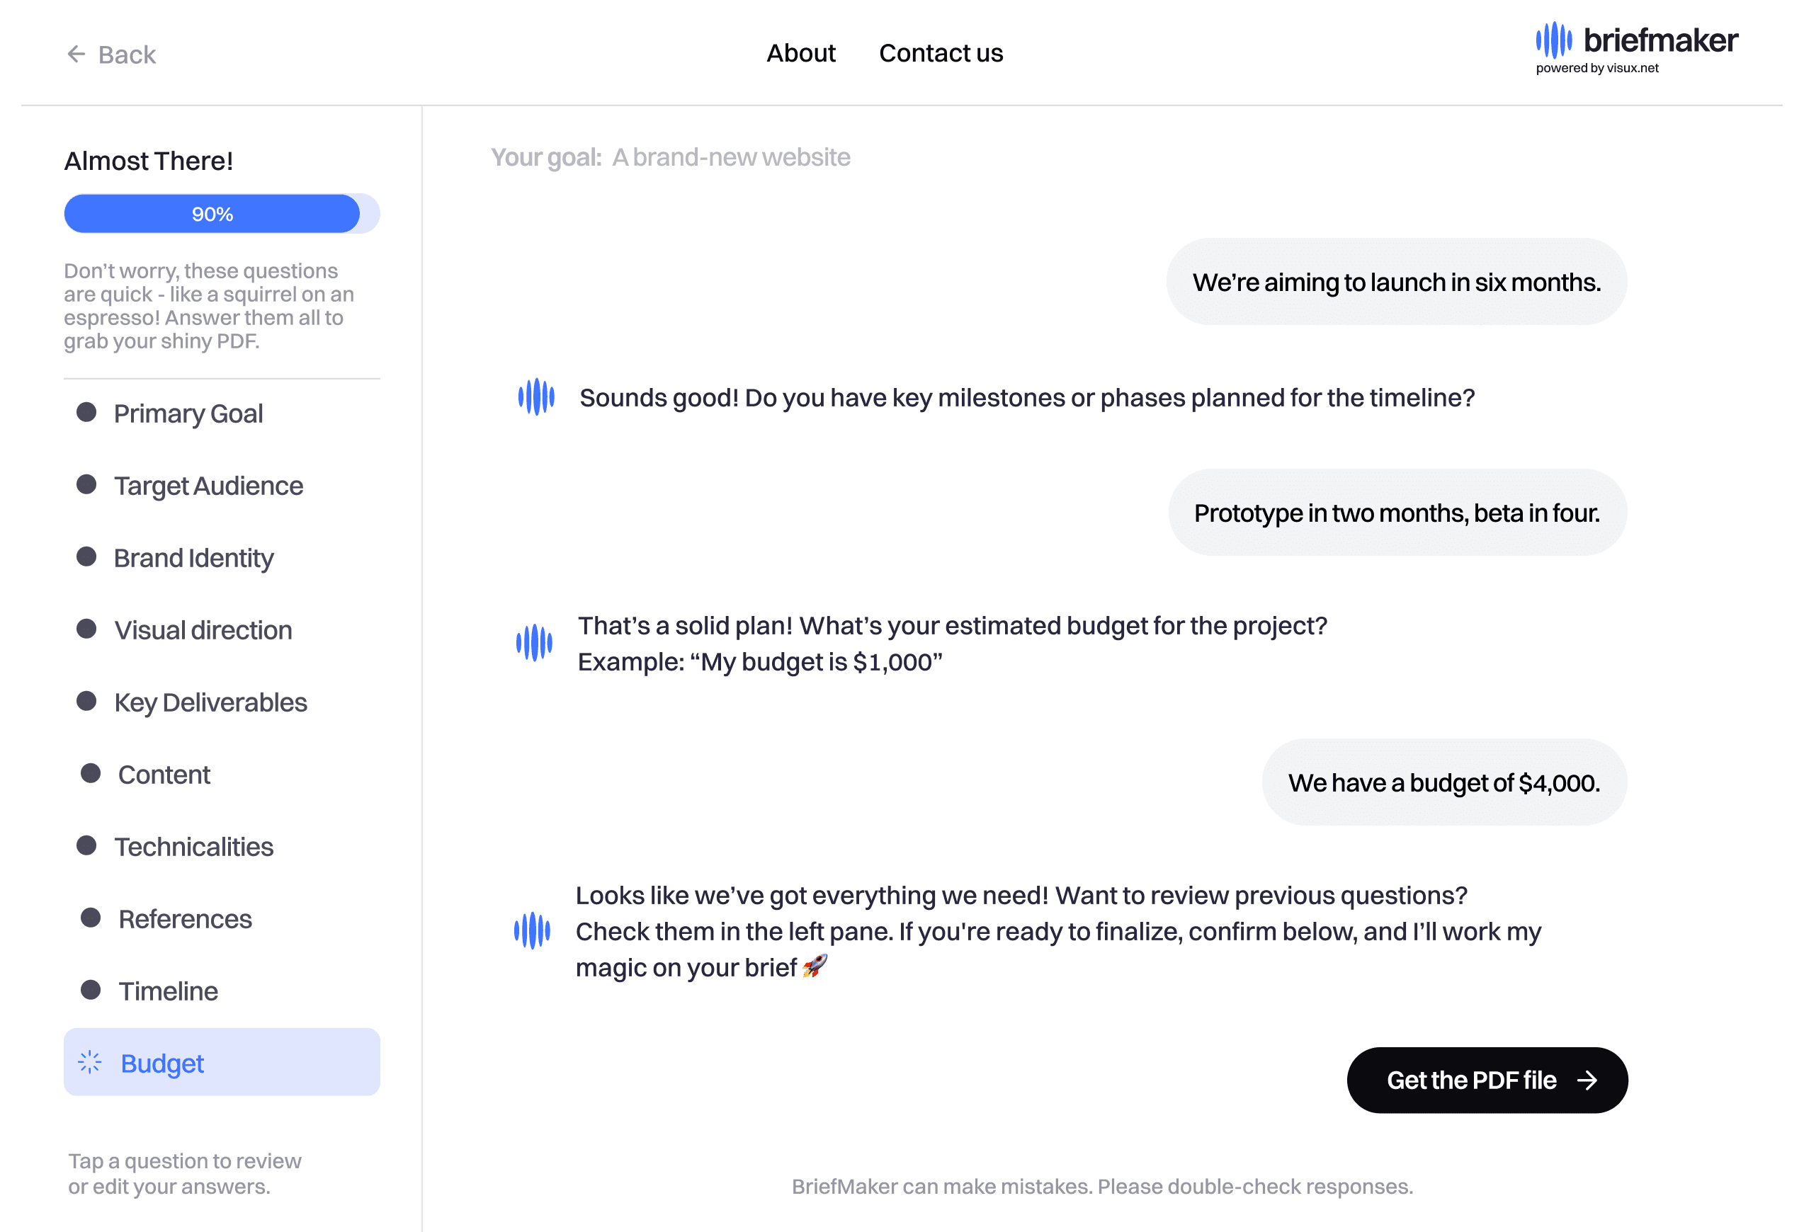Select the Timeline bullet dot
This screenshot has height=1232, width=1804.
[91, 990]
